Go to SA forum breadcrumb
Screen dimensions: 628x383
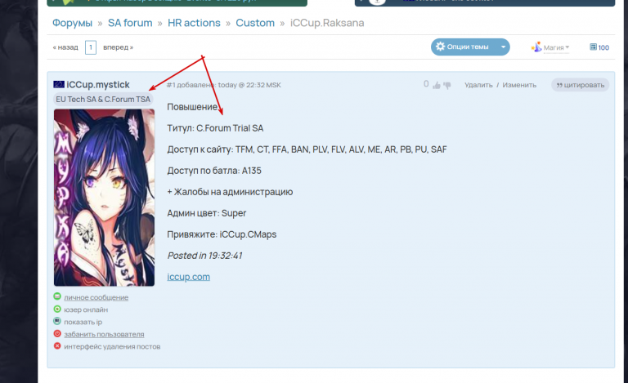click(x=130, y=23)
